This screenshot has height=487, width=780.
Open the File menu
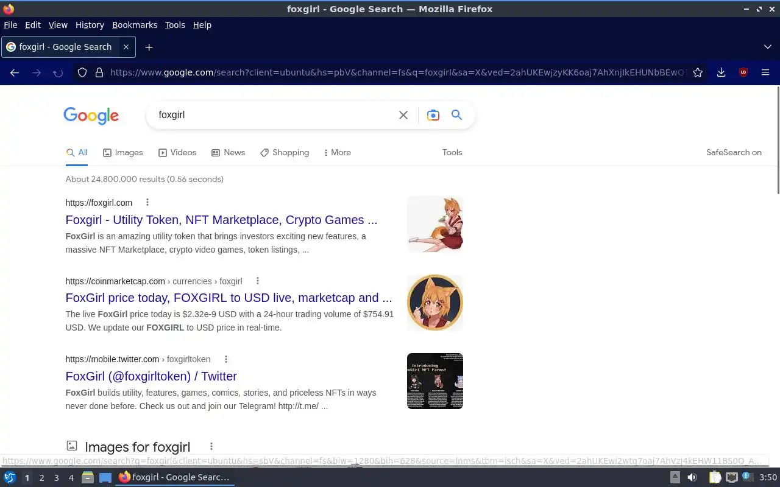tap(10, 25)
